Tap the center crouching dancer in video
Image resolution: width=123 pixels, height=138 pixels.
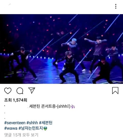(69, 67)
